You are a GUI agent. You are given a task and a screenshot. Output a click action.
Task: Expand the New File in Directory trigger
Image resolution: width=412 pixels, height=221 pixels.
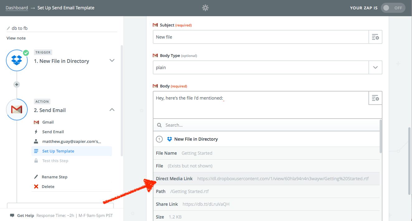[112, 61]
